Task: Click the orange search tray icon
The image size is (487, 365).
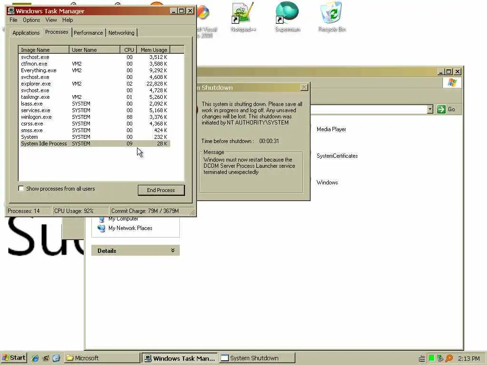Action: tap(449, 358)
